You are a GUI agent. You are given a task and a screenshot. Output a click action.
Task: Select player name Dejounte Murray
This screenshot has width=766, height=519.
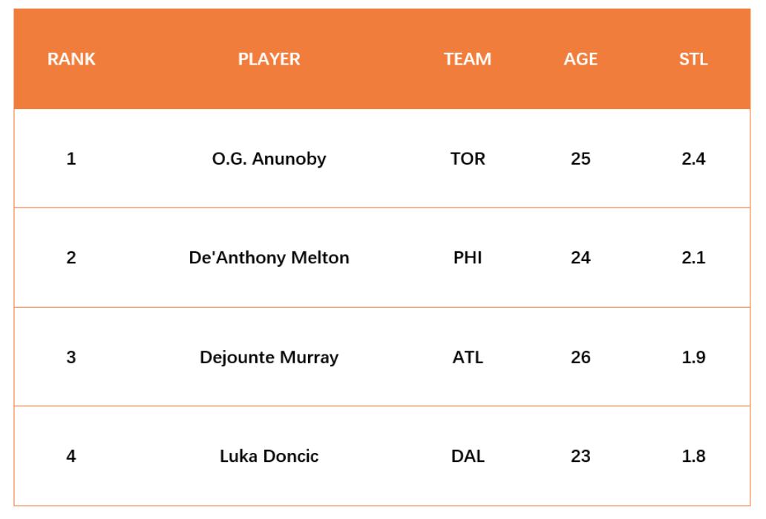point(269,357)
